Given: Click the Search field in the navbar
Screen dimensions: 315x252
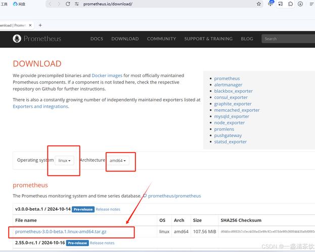Looking at the screenshot, I should pyautogui.click(x=288, y=39).
